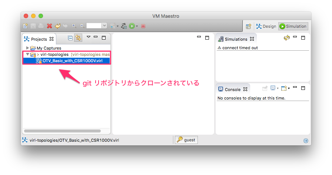The height and width of the screenshot is (175, 332).
Task: Click the Zoom In magnifier
Action: click(74, 26)
